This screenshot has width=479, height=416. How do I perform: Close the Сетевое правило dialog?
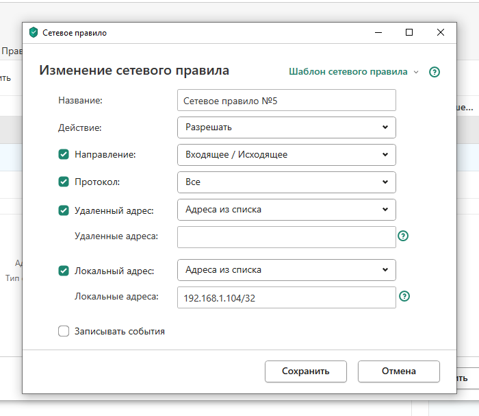pos(441,32)
